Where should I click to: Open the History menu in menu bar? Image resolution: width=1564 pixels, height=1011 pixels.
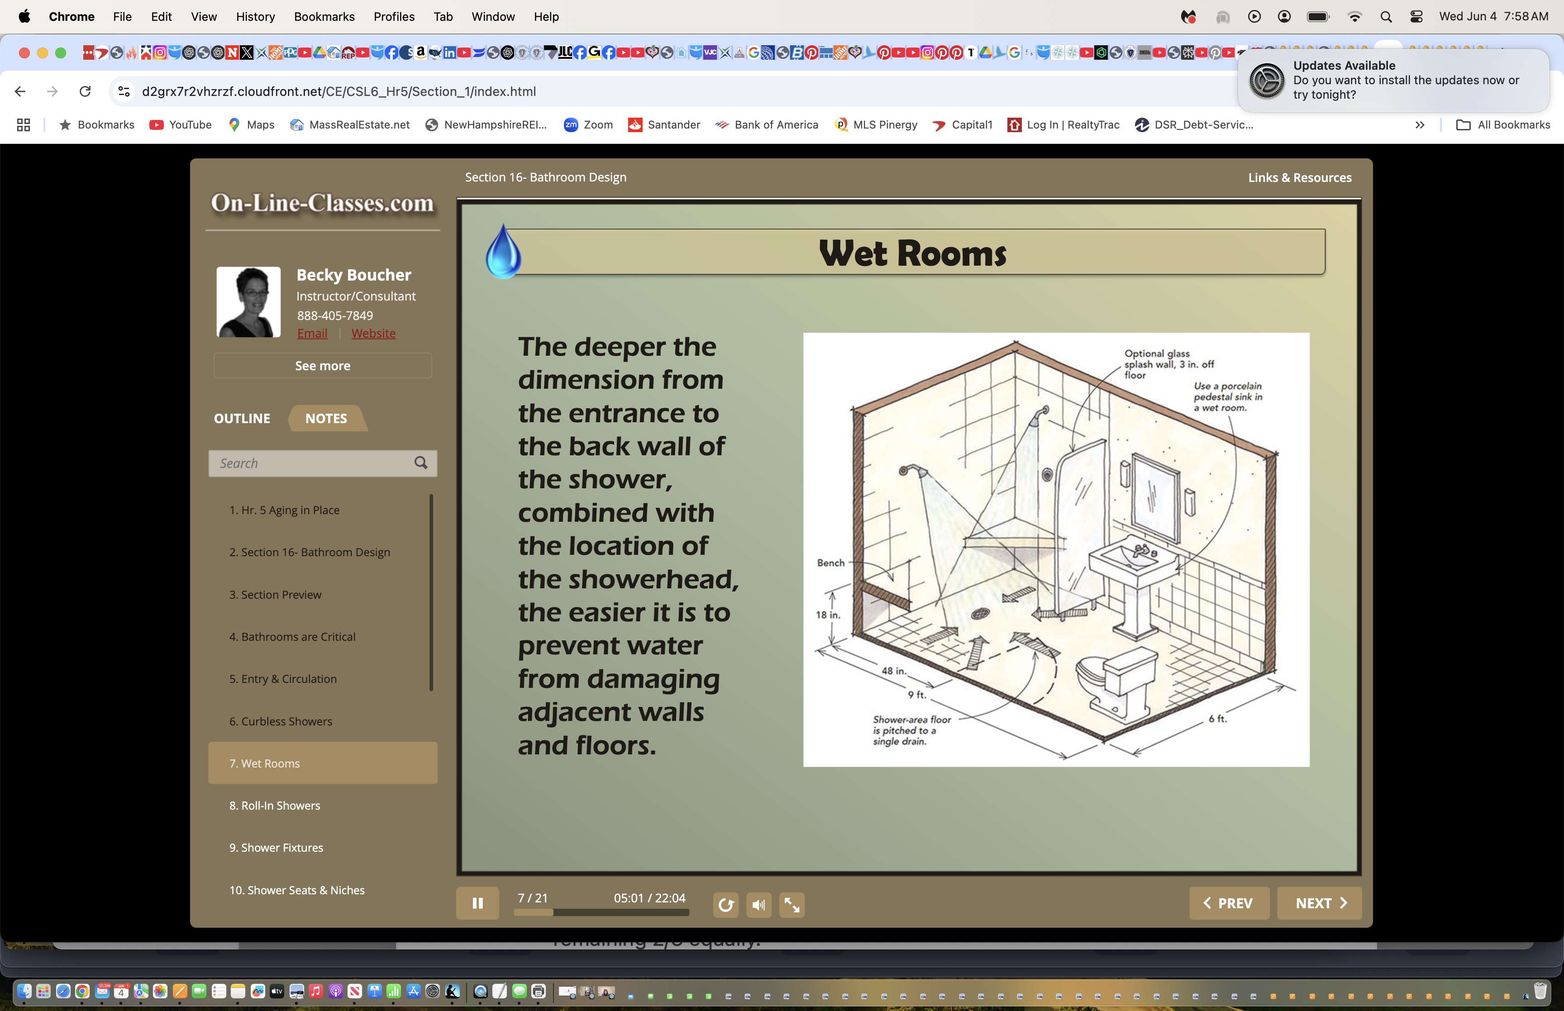255,16
